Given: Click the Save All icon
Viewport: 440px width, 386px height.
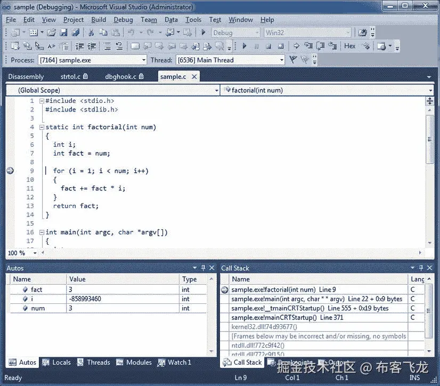Looking at the screenshot, I should pos(76,33).
